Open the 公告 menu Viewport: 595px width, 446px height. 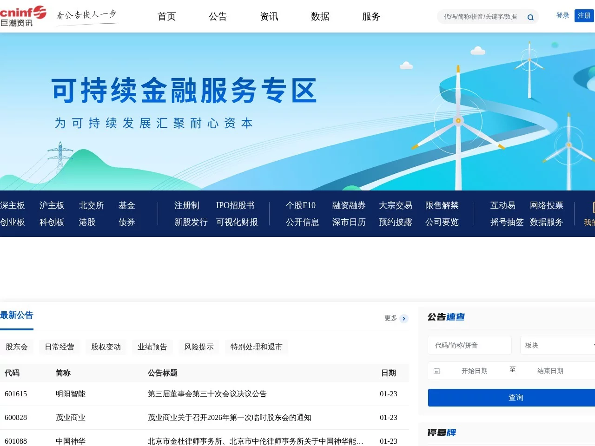pyautogui.click(x=218, y=17)
